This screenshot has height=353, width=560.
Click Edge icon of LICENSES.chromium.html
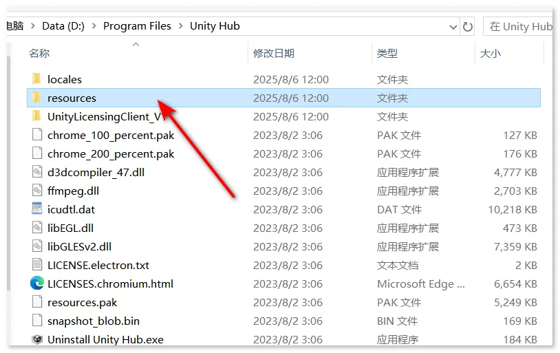pyautogui.click(x=36, y=284)
